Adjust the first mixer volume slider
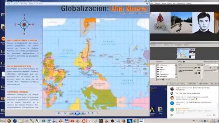 pos(186,68)
